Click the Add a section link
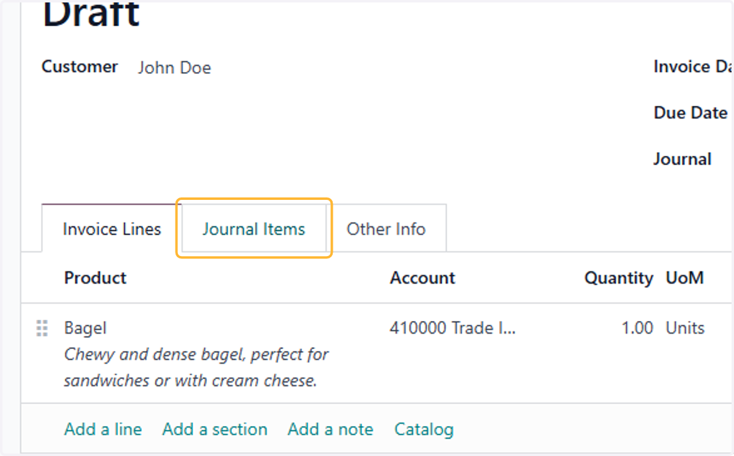 (x=215, y=429)
